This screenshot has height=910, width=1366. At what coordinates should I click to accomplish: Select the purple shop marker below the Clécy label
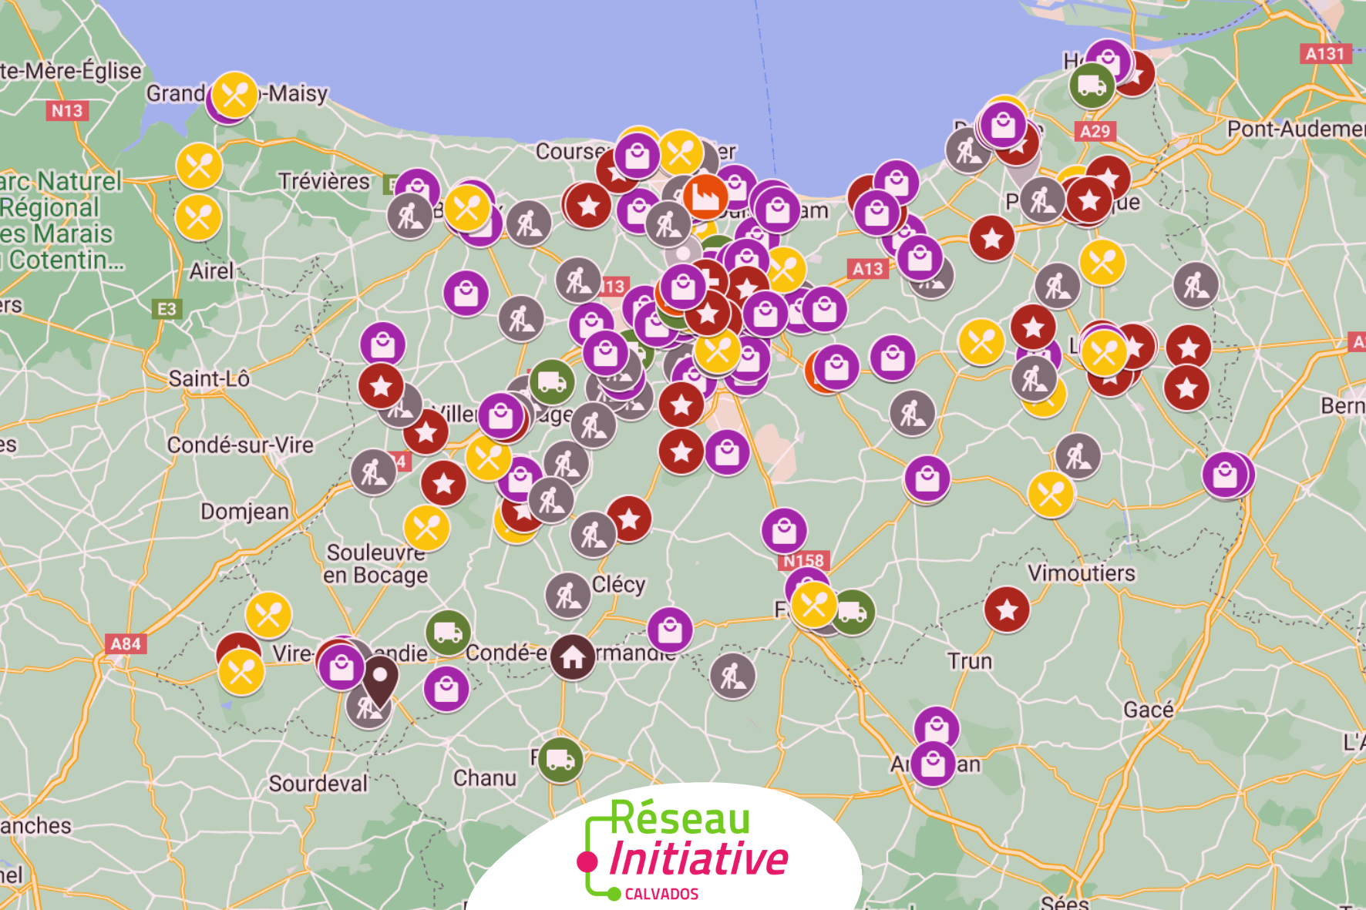[670, 630]
